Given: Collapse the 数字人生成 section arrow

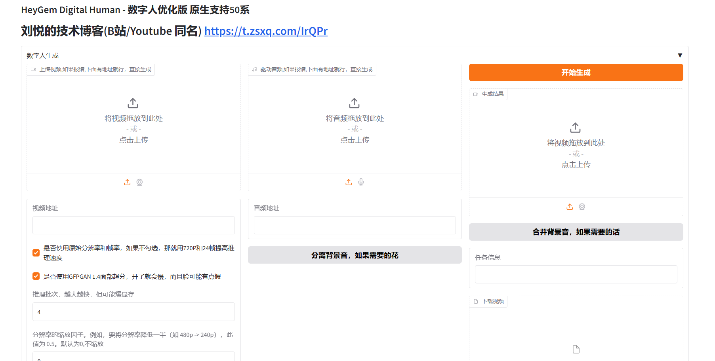Looking at the screenshot, I should [680, 55].
